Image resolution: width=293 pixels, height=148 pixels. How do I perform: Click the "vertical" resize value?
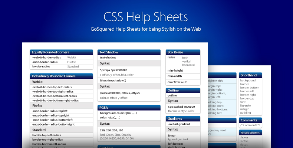[187, 61]
